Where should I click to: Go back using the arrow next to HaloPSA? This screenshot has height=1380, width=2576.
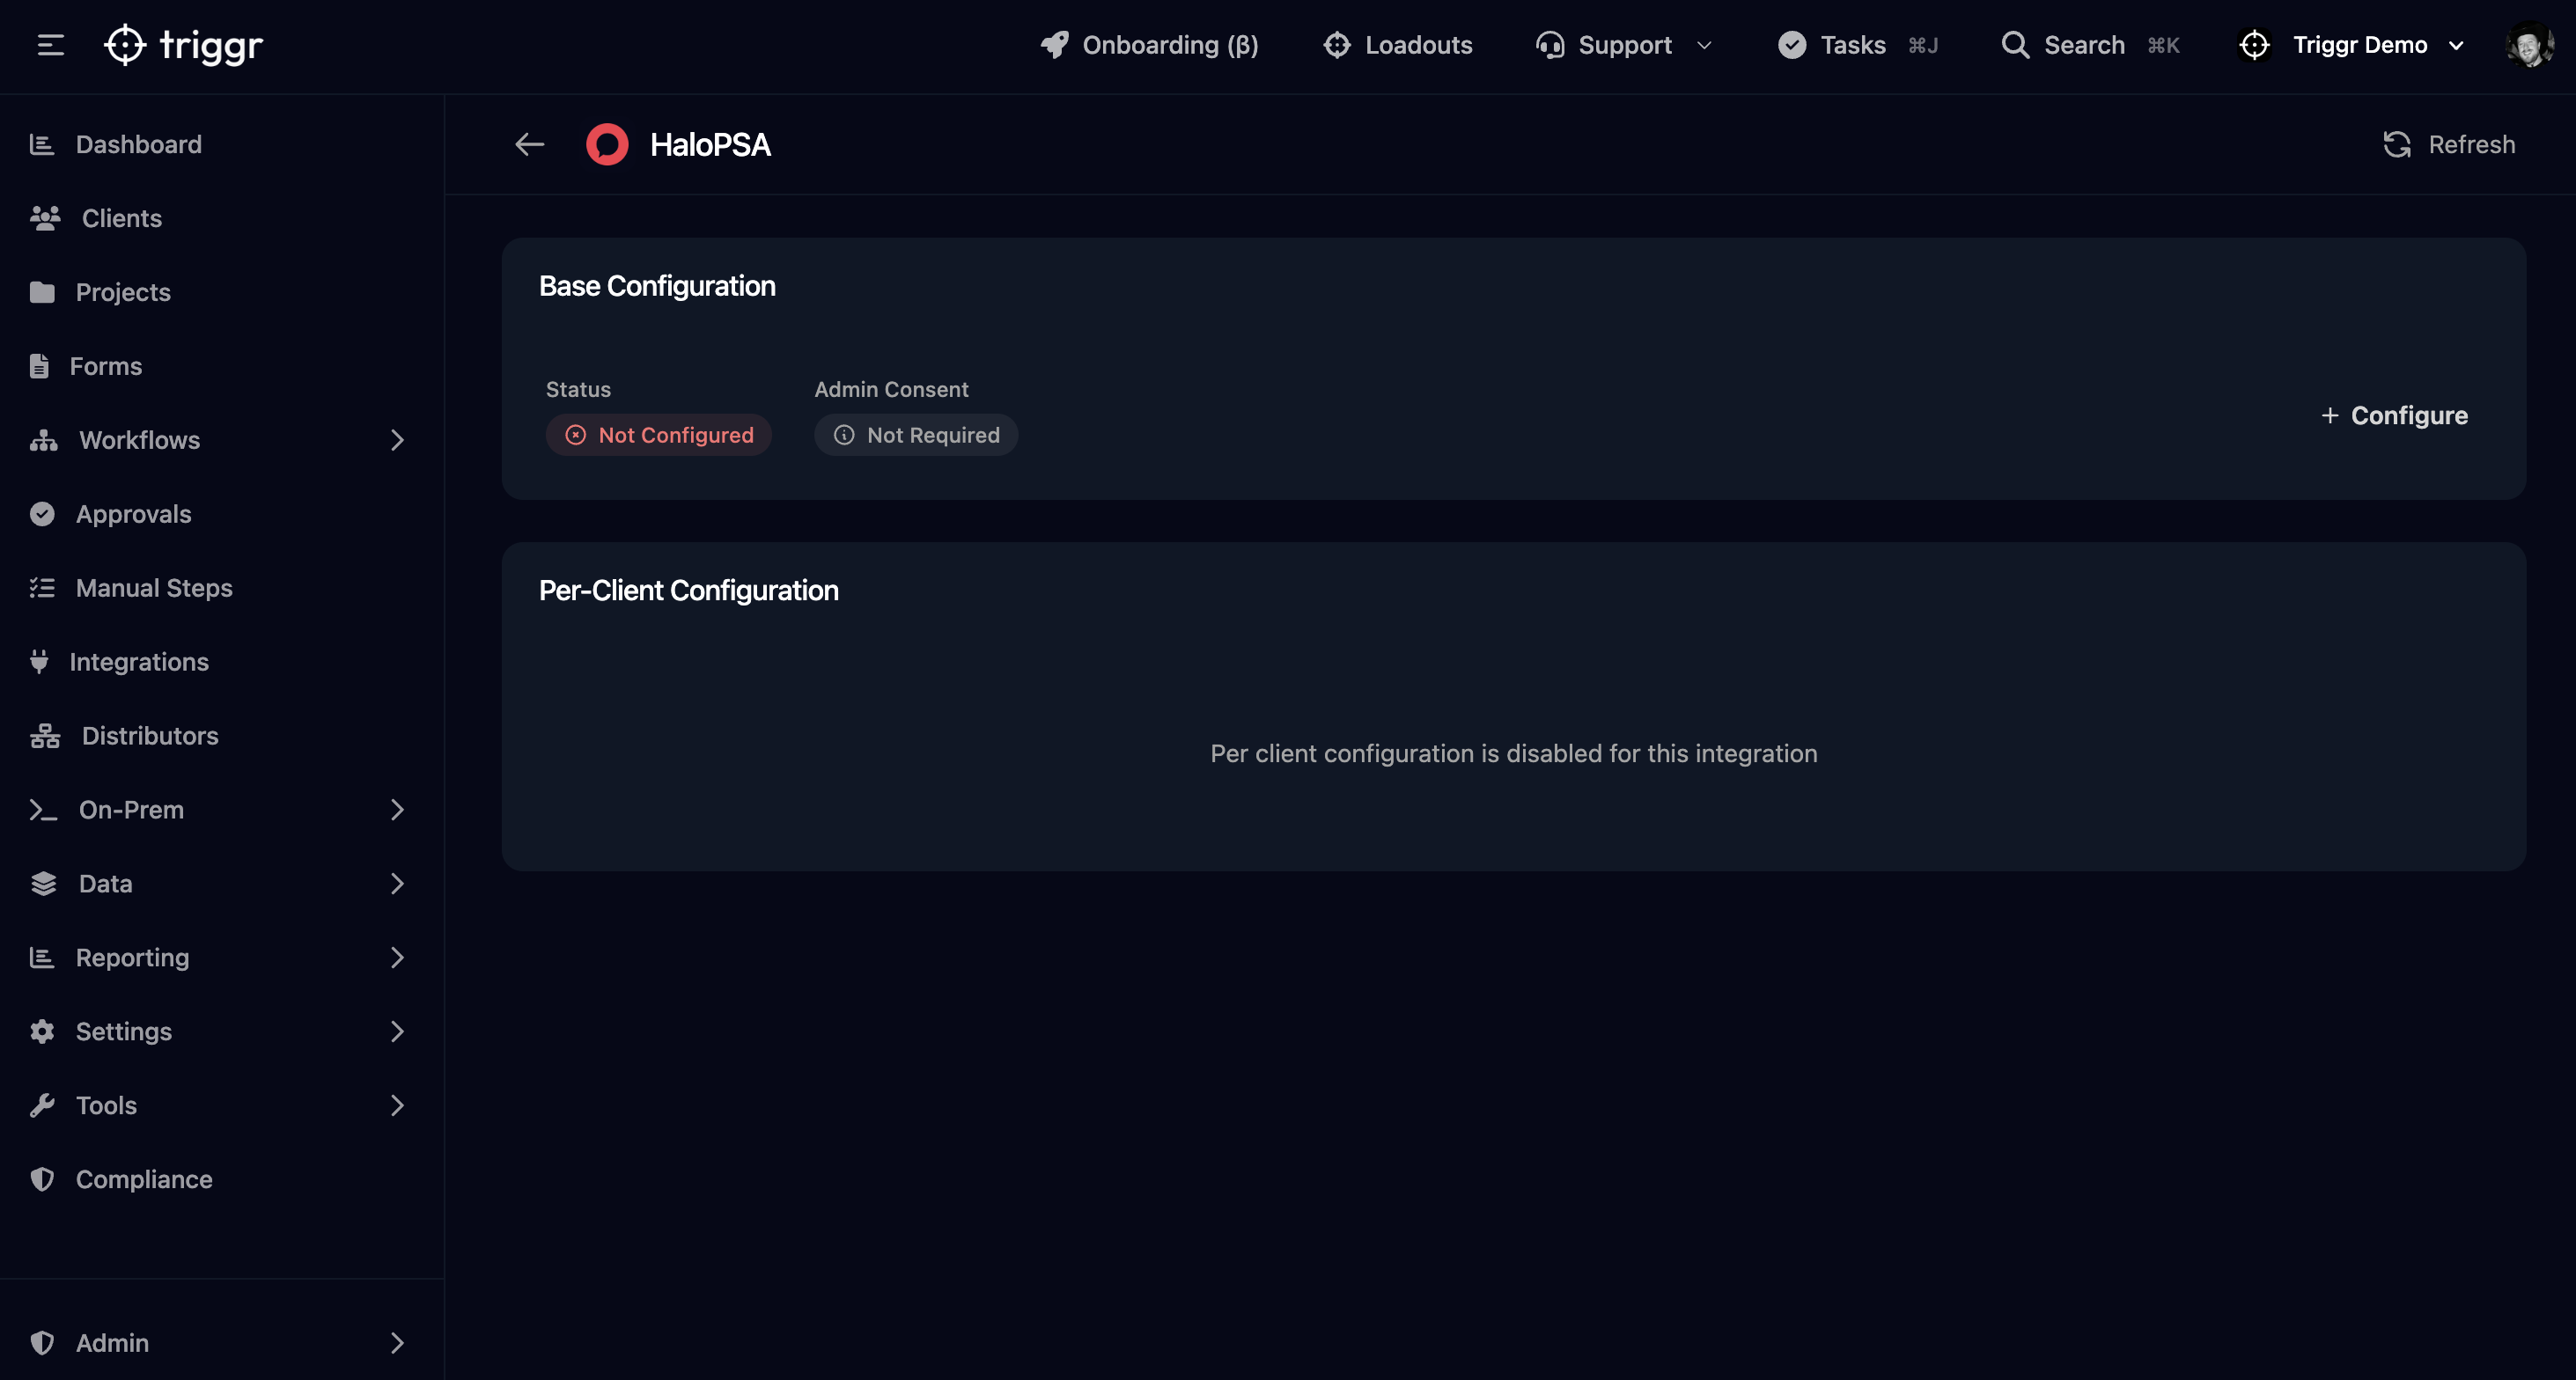point(529,144)
